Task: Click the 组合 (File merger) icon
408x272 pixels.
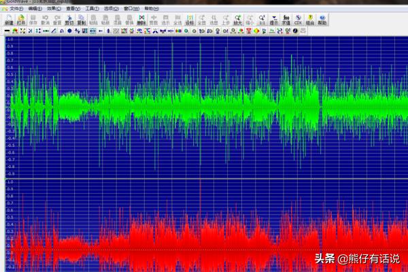Action: [309, 19]
